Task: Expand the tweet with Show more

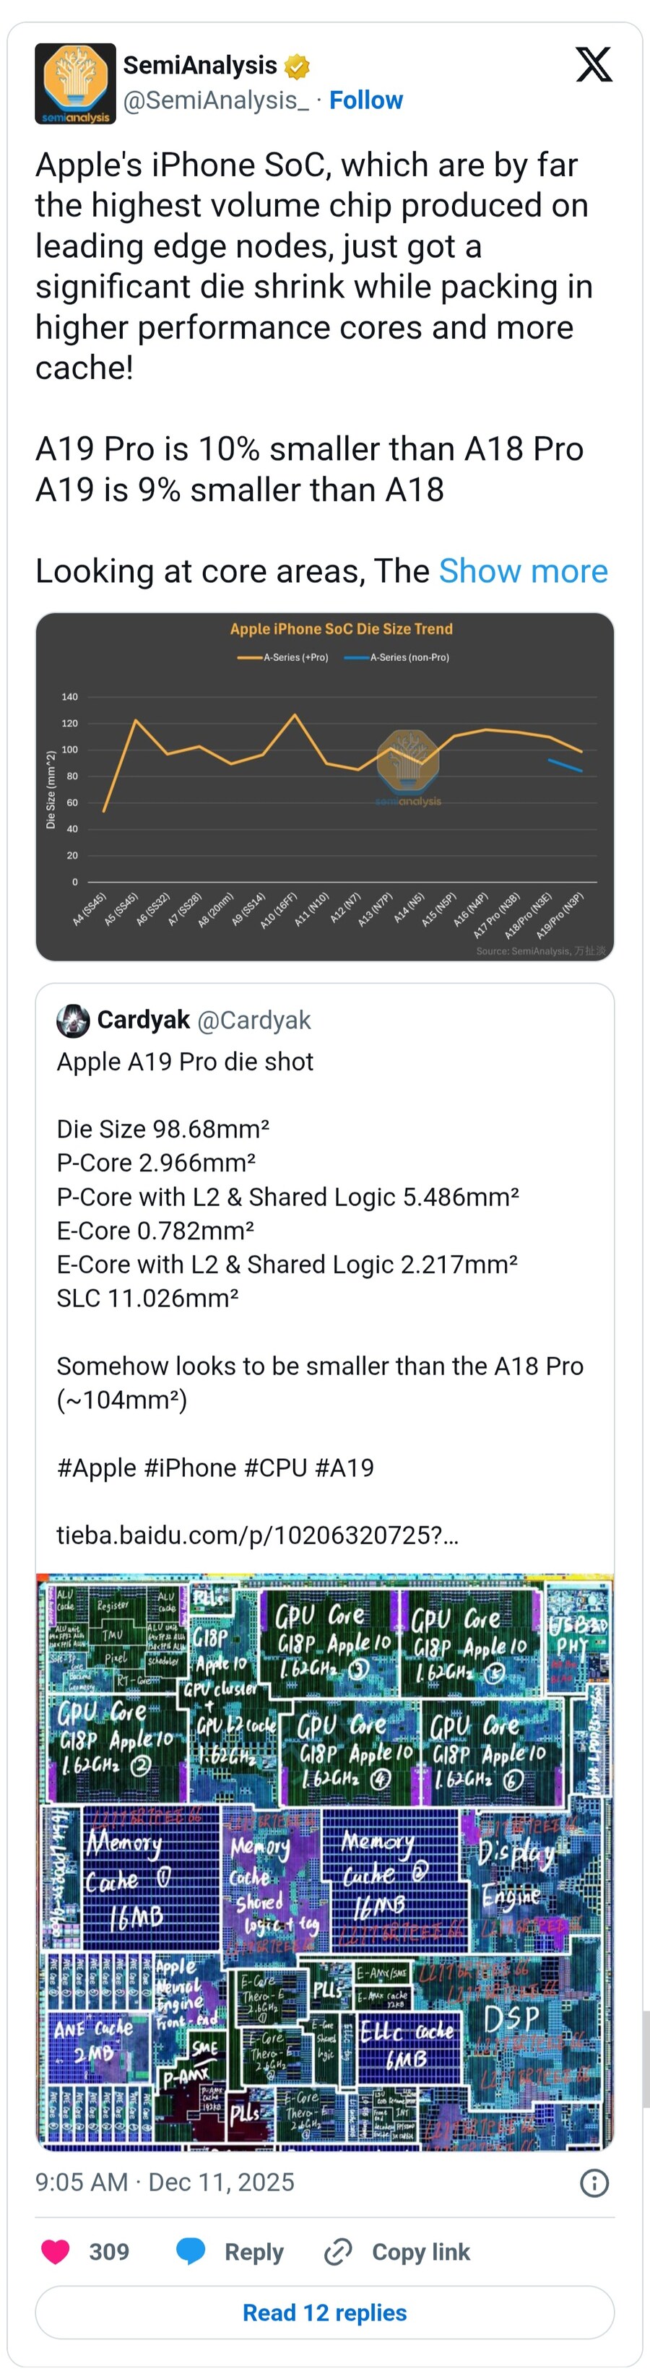Action: 524,571
